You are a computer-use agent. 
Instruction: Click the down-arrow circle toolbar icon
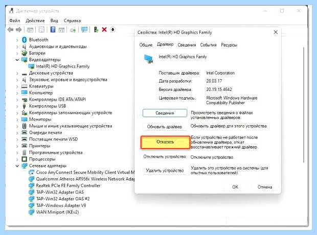point(113,30)
